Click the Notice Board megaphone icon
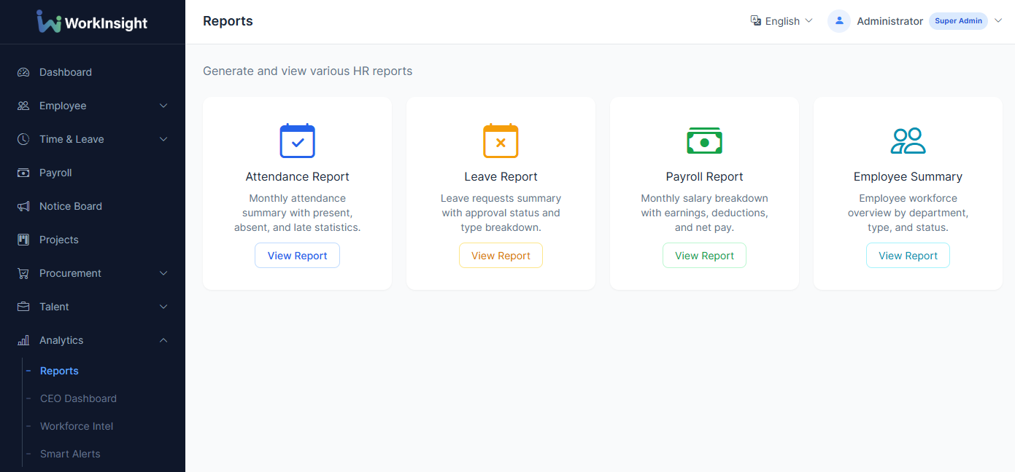 23,206
